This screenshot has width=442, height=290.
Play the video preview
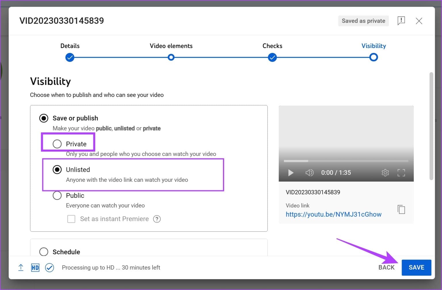[x=291, y=173]
